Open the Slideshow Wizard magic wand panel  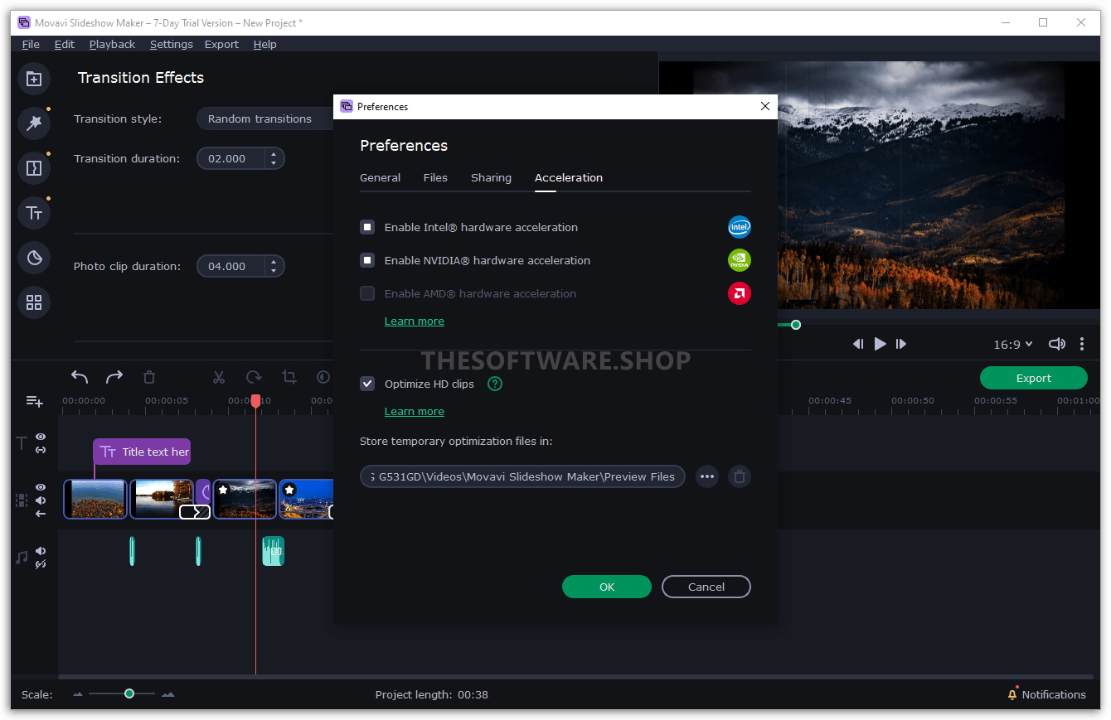tap(34, 123)
